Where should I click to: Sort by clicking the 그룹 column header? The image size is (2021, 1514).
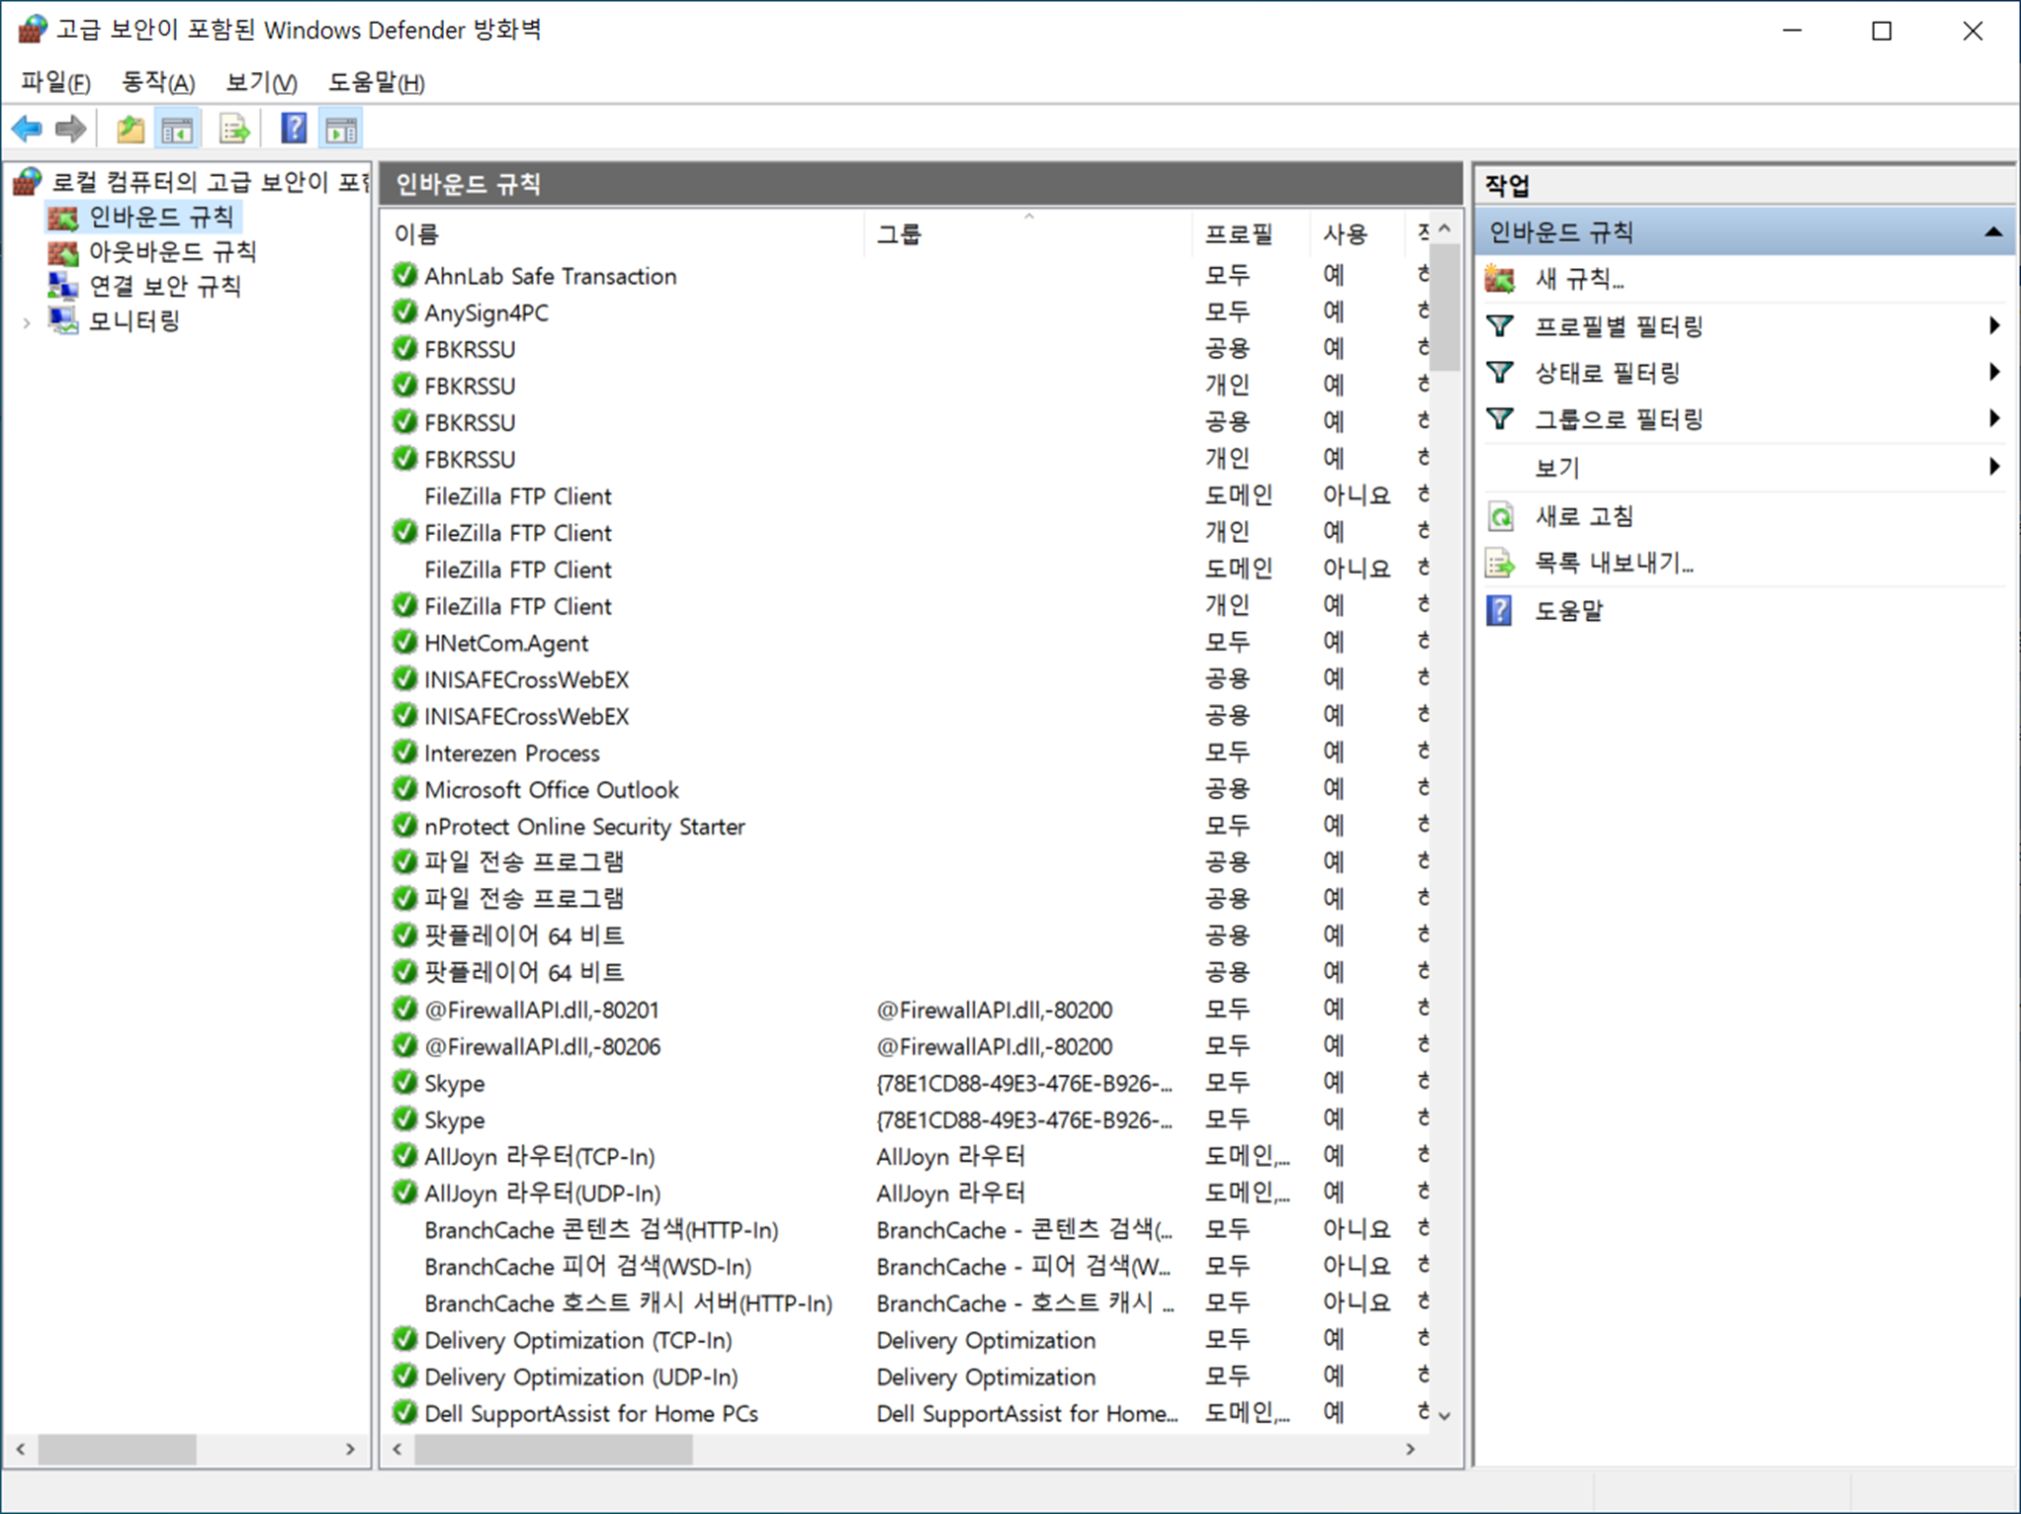point(900,234)
